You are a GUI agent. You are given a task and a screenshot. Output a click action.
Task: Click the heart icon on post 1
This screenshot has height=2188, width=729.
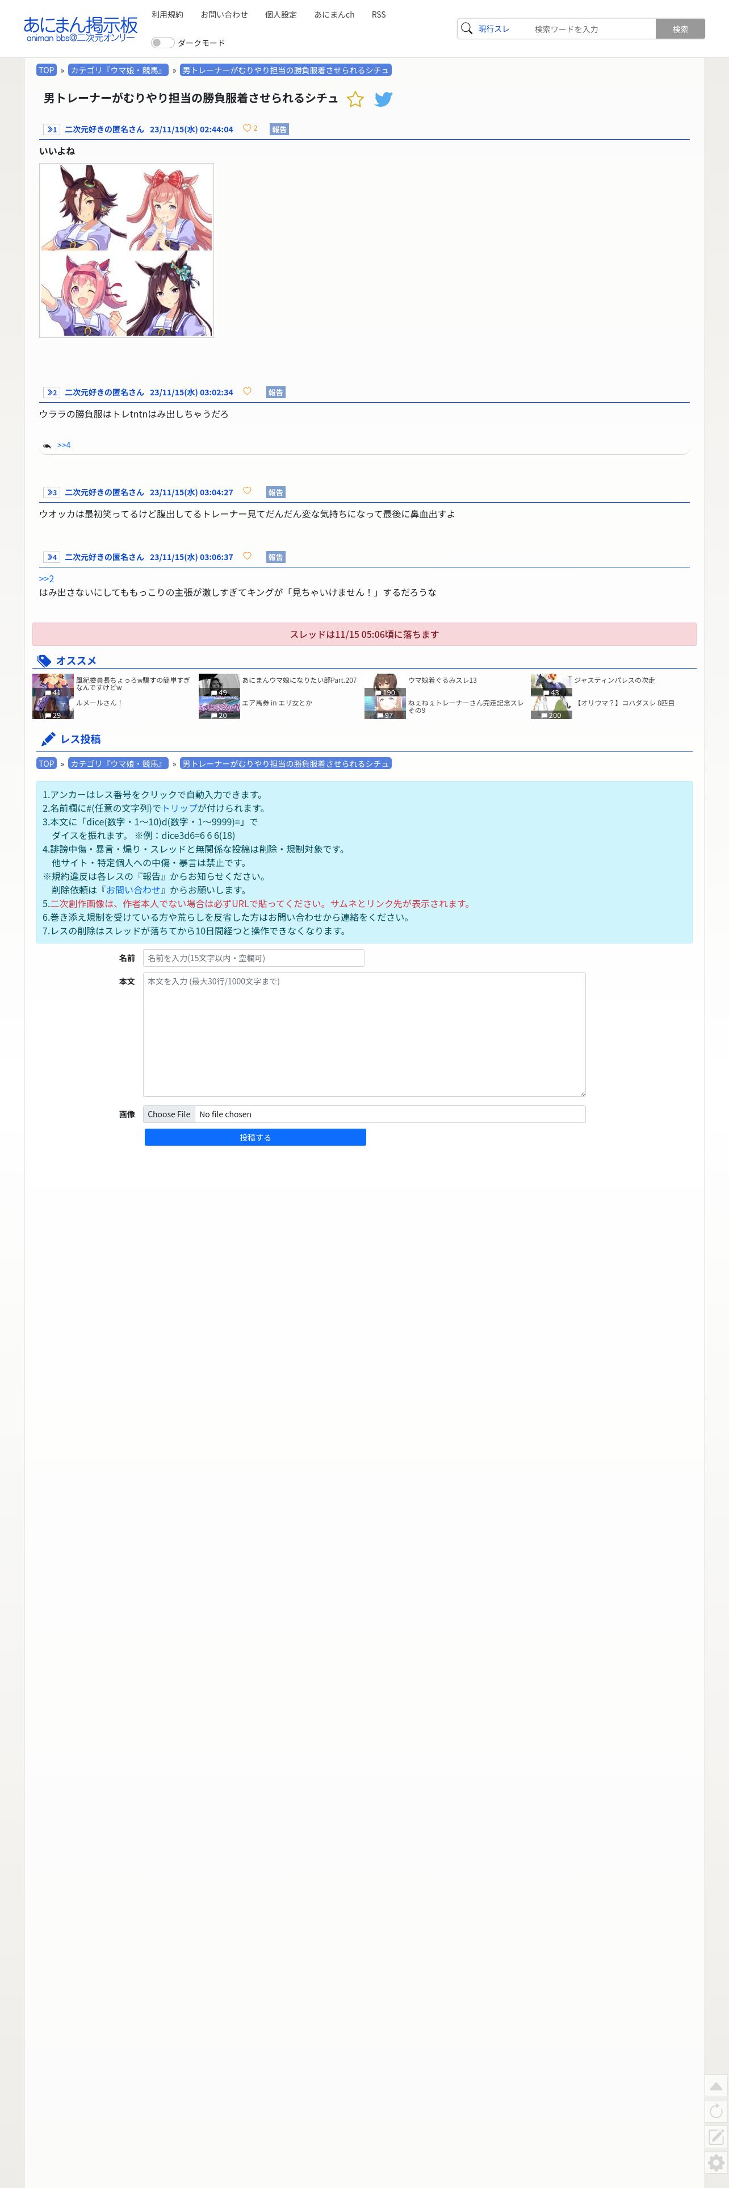pos(247,128)
